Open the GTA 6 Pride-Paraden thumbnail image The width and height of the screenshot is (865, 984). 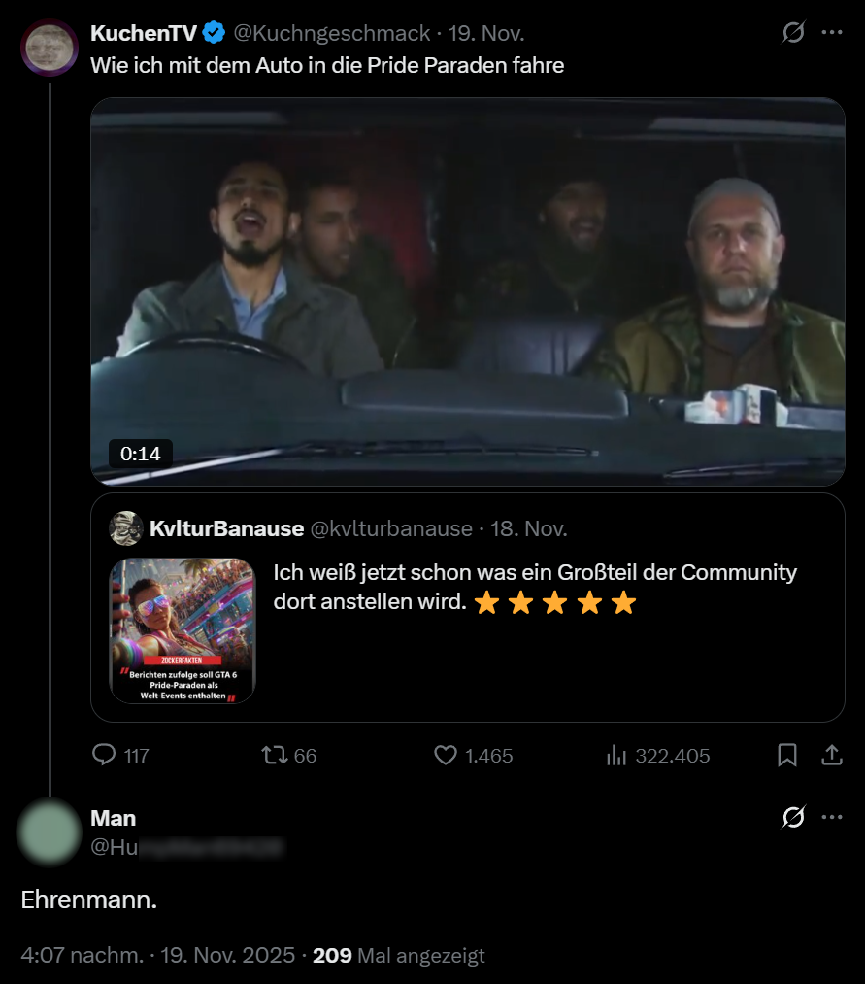(182, 630)
